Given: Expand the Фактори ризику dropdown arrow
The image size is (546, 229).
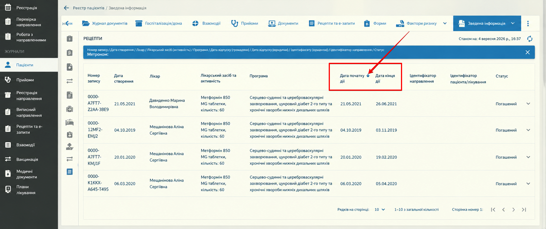Looking at the screenshot, I should point(445,23).
